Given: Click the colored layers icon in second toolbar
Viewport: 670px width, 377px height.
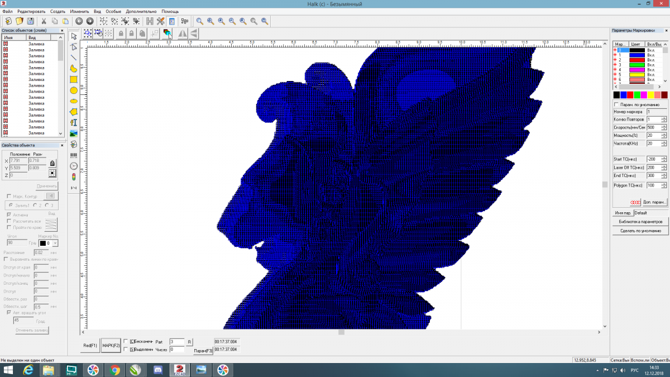Looking at the screenshot, I should click(x=167, y=34).
